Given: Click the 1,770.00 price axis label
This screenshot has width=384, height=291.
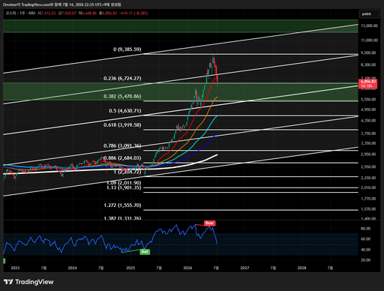Looking at the screenshot, I should [x=368, y=199].
